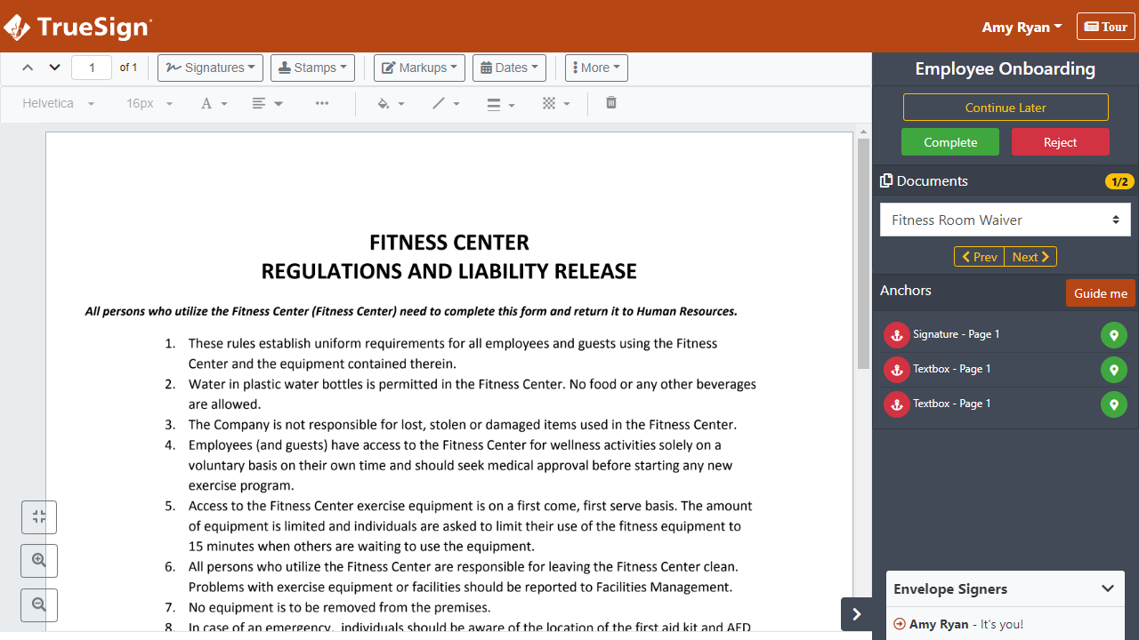Open the fill color picker
The width and height of the screenshot is (1139, 640).
tap(391, 104)
